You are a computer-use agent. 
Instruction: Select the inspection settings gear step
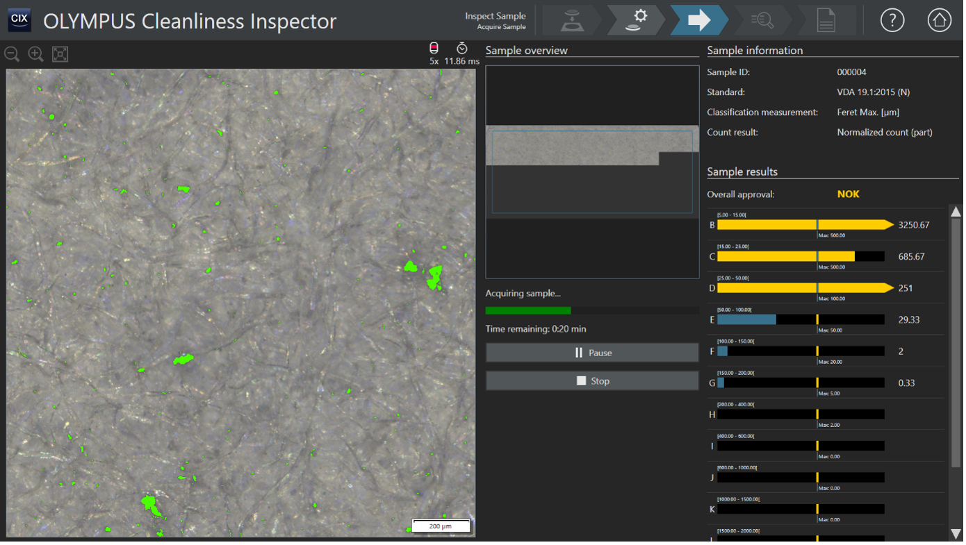(x=635, y=21)
